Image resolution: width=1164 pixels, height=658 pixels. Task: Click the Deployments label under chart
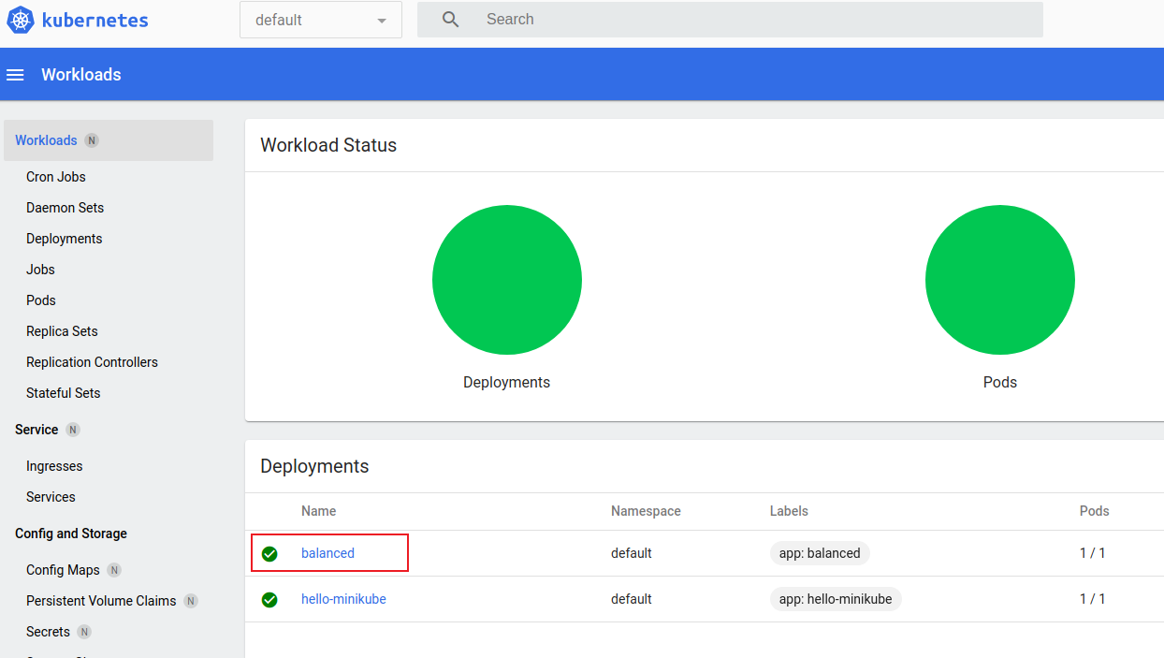coord(506,383)
